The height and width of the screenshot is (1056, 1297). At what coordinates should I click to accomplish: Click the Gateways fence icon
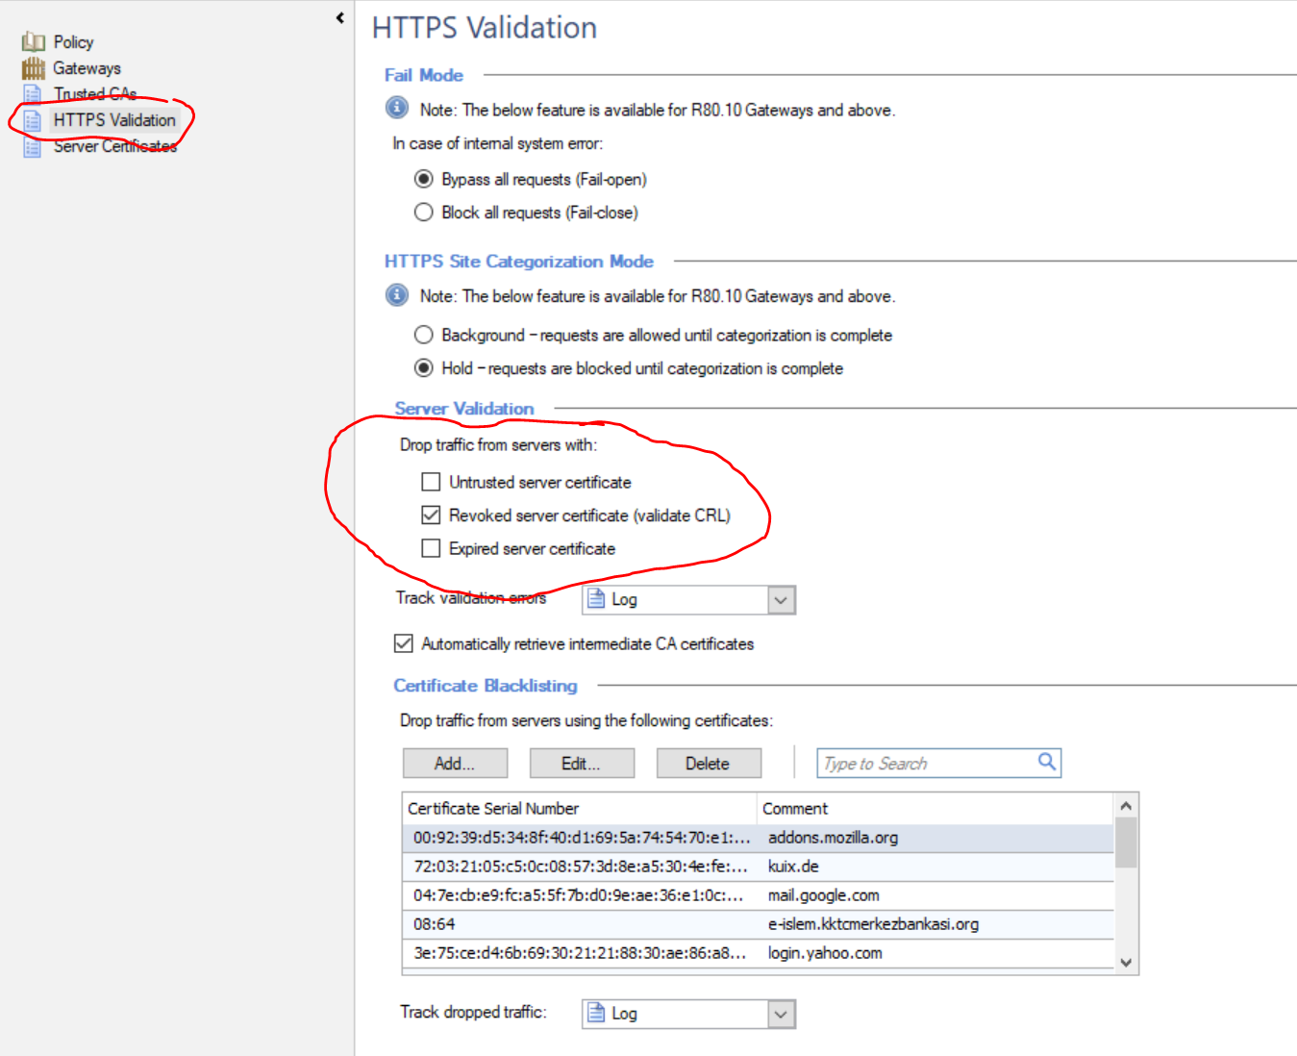click(x=32, y=67)
